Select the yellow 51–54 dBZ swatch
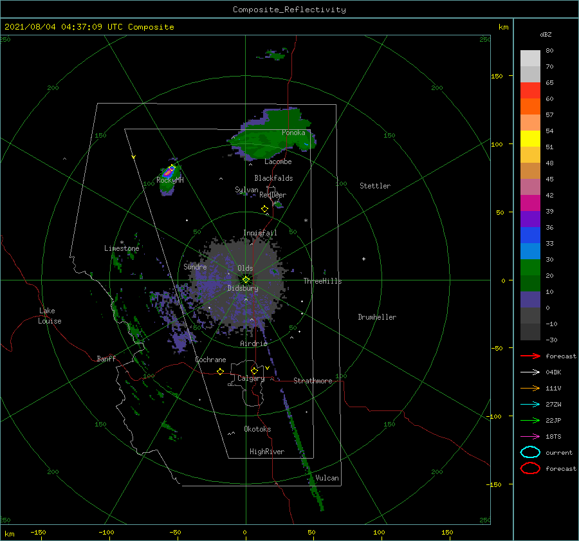Image resolution: width=579 pixels, height=541 pixels. [x=530, y=139]
